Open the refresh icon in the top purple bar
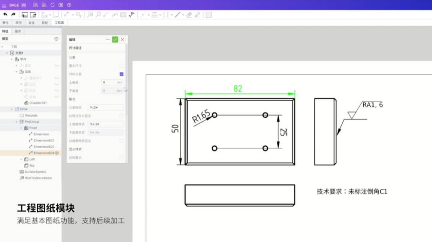 (52, 5)
